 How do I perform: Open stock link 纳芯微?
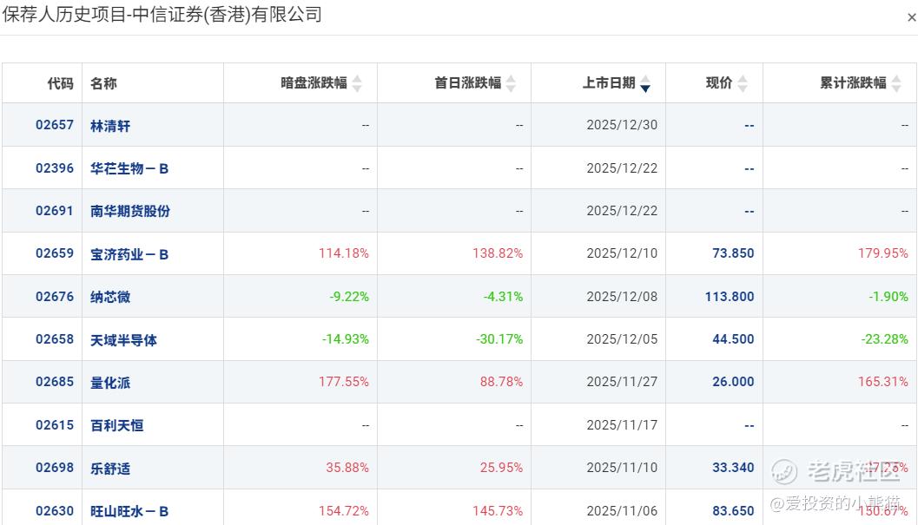[x=110, y=297]
